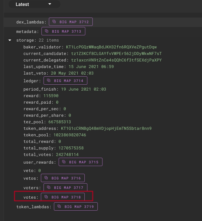The image size is (202, 221).
Task: Click the icon inside BIG MAP 3716 button
Action: 46,178
